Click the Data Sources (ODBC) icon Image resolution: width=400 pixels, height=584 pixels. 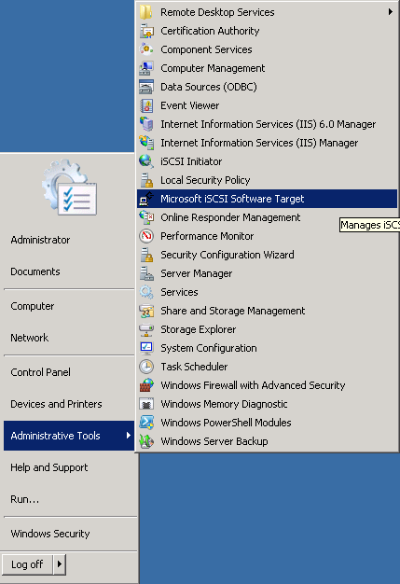146,87
